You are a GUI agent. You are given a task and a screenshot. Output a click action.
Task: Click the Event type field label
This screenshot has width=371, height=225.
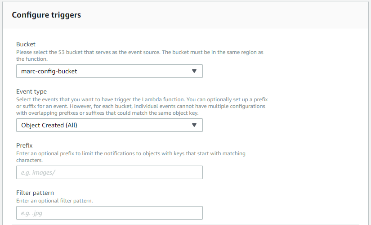(x=31, y=92)
